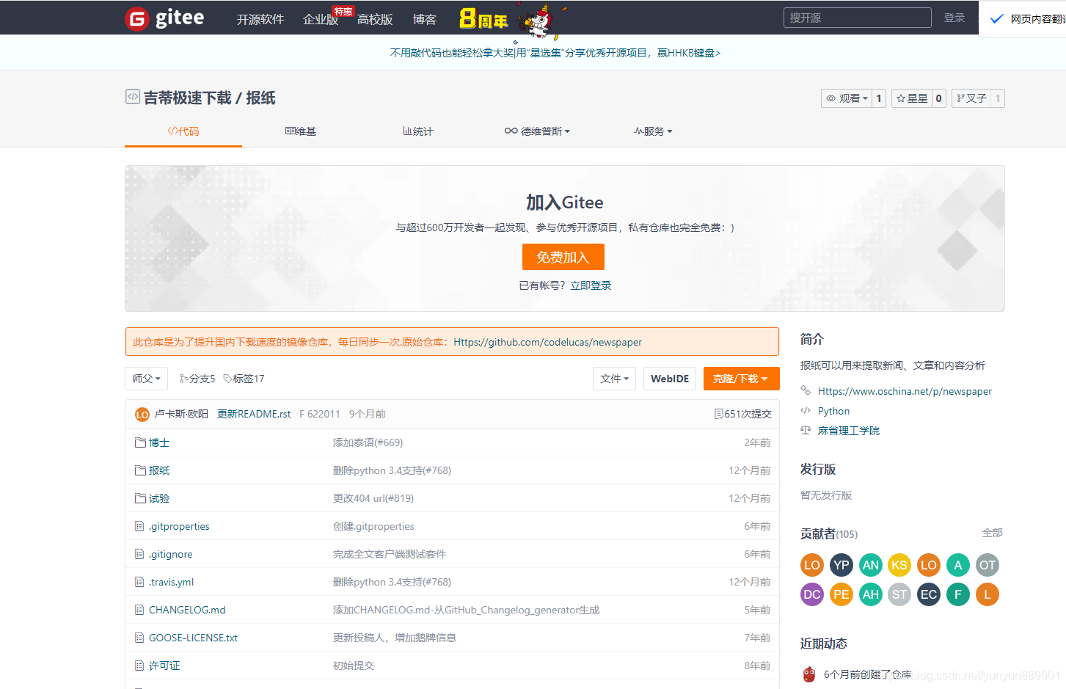This screenshot has height=689, width=1066.
Task: Open 博客 in top navigation
Action: [424, 19]
